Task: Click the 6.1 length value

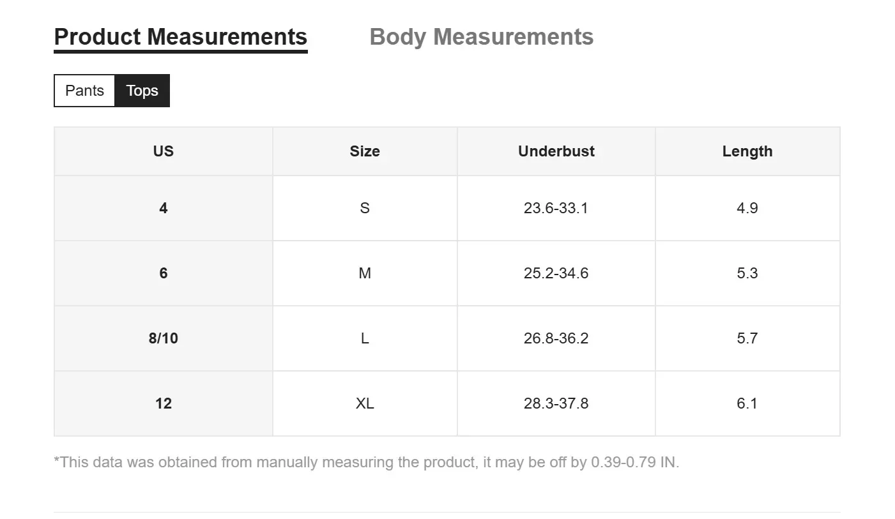Action: click(747, 403)
